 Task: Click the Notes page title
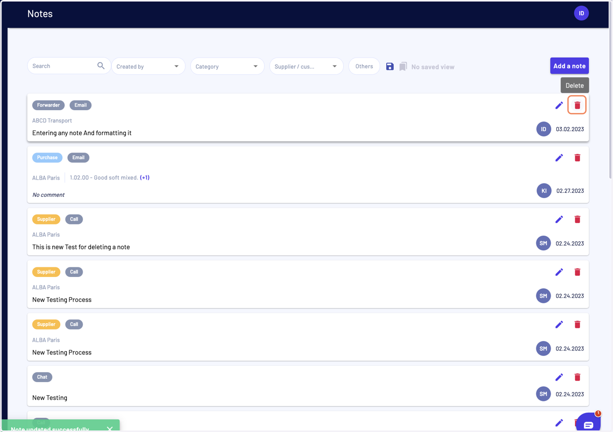pyautogui.click(x=40, y=14)
